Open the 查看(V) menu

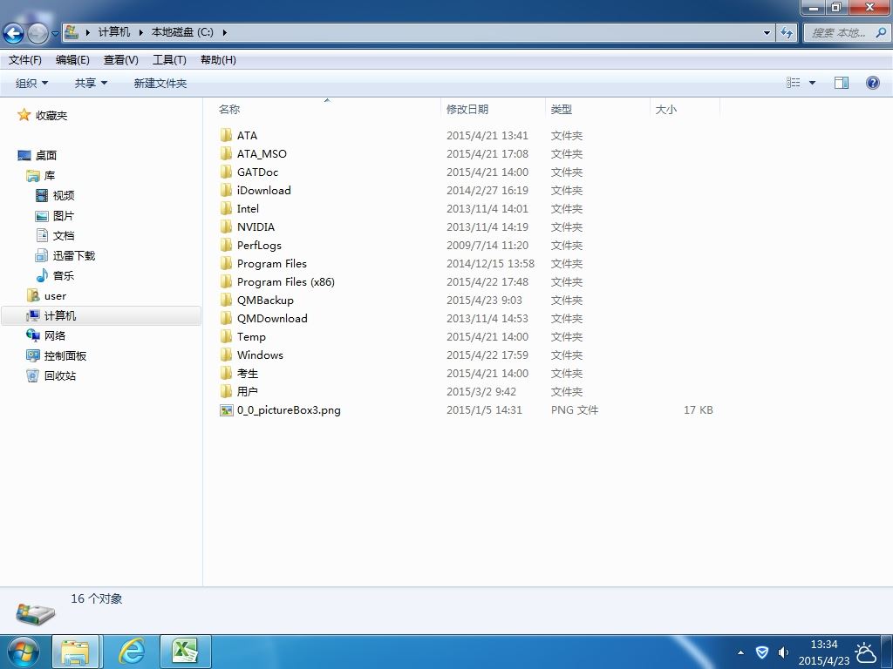tap(120, 60)
